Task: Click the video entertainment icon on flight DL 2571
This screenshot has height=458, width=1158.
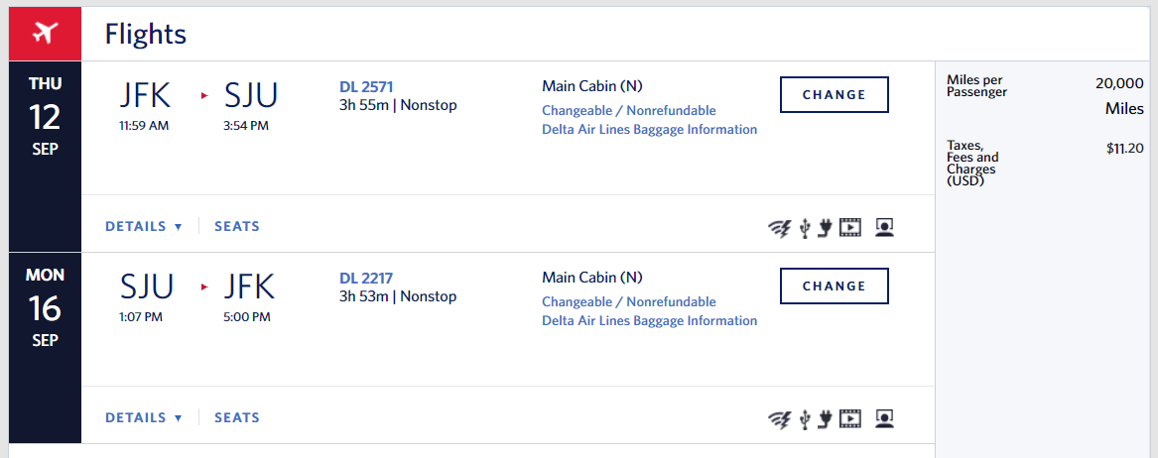Action: (850, 228)
